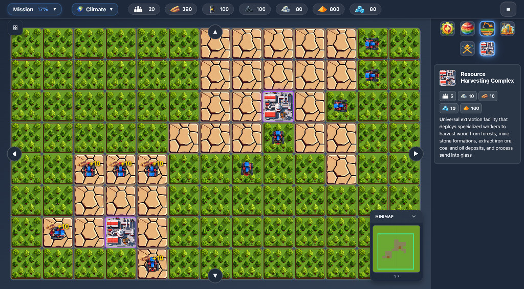The image size is (524, 289).
Task: Choose the crossed pickaxes hardhat icon
Action: [467, 49]
